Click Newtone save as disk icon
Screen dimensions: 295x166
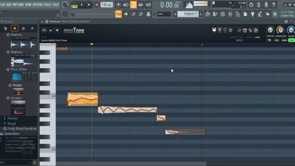click(245, 30)
